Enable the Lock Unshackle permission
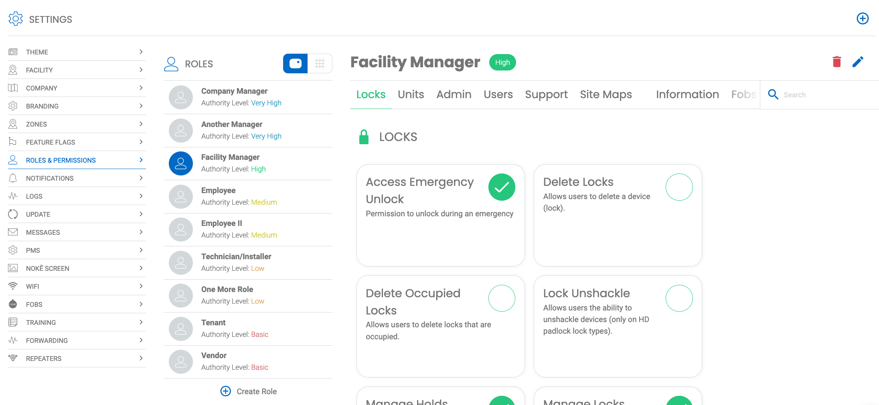The image size is (879, 405). tap(679, 298)
